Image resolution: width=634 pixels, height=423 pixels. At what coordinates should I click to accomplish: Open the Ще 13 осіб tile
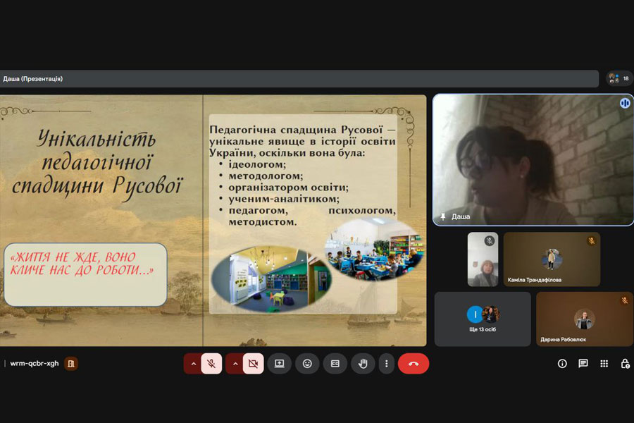pos(483,319)
